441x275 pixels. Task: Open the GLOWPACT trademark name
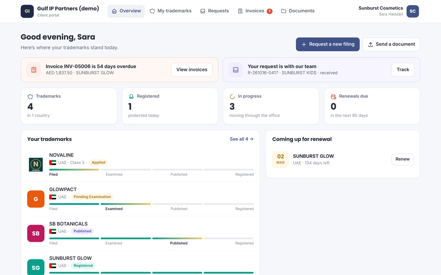coord(63,189)
